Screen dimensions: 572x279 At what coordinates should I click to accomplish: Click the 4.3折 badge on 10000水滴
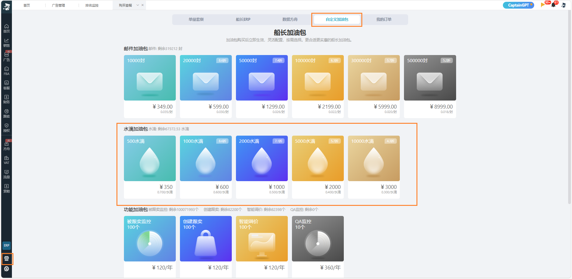pos(391,141)
